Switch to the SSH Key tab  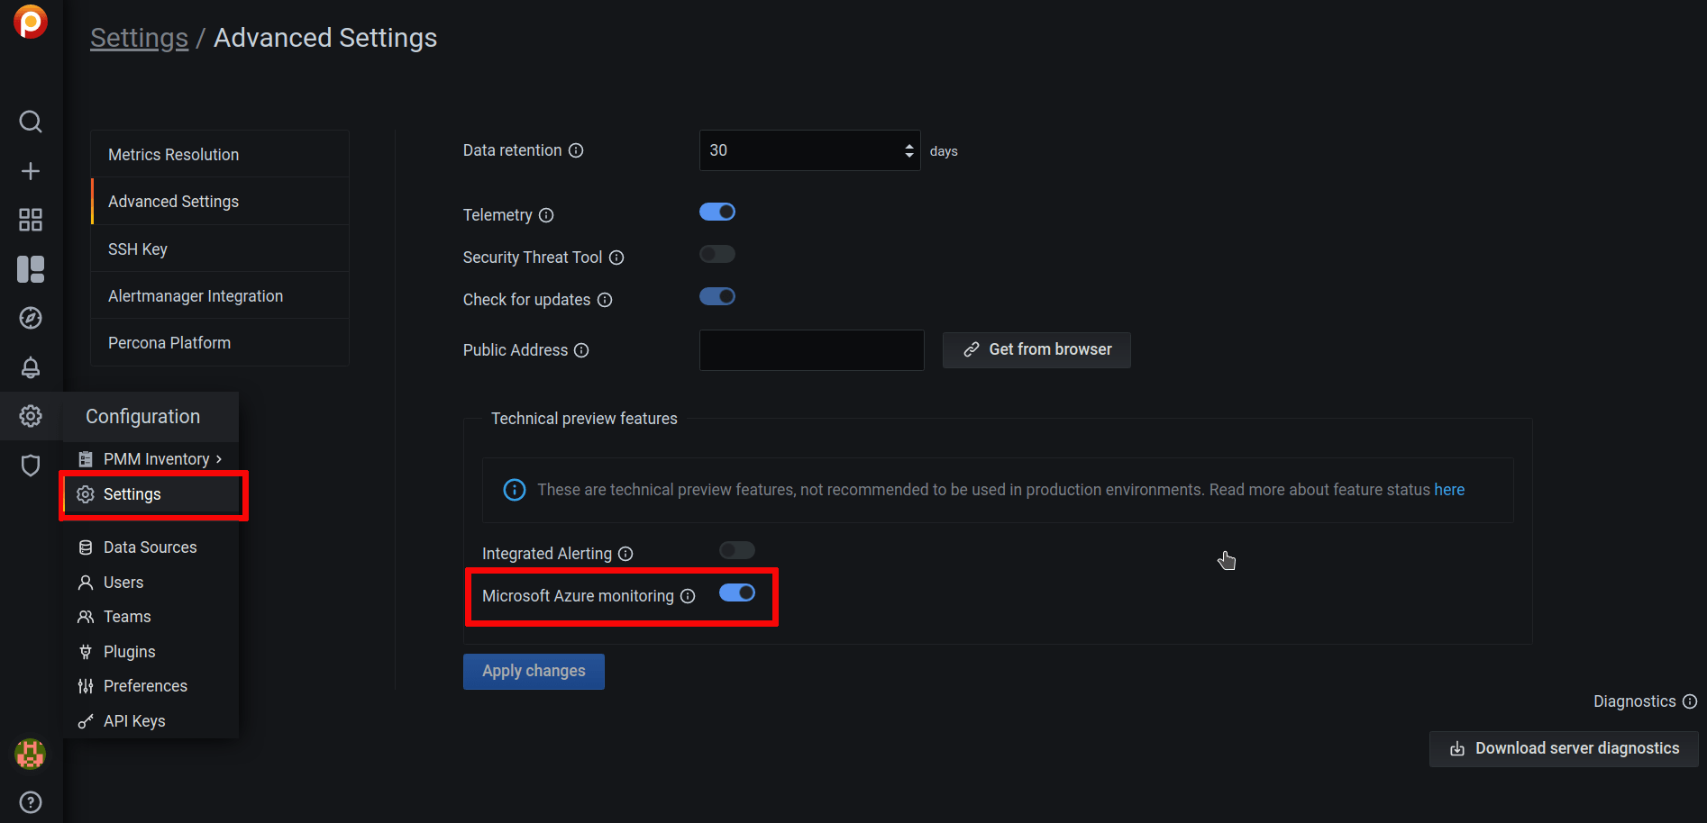[x=137, y=249]
